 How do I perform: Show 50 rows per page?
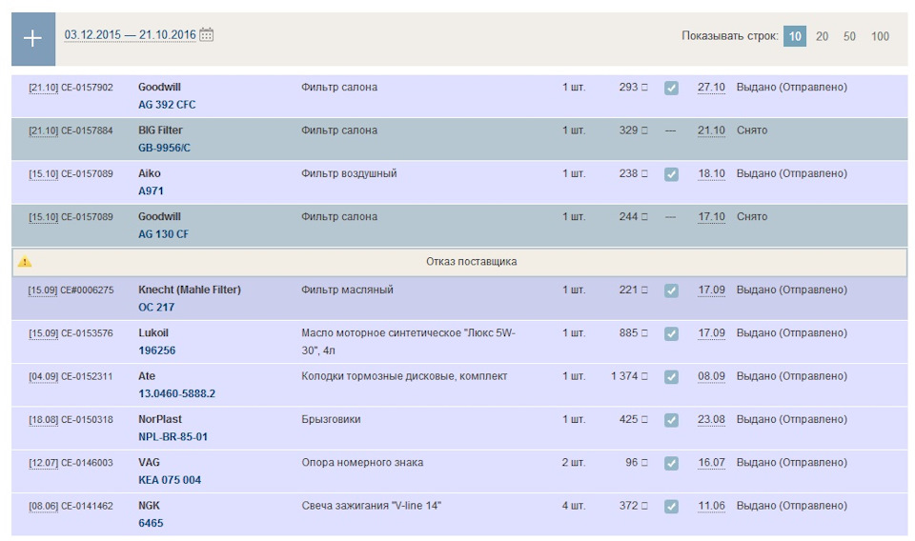849,36
